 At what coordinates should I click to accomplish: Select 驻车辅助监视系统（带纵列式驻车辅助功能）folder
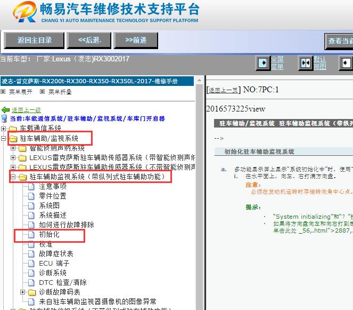point(97,177)
